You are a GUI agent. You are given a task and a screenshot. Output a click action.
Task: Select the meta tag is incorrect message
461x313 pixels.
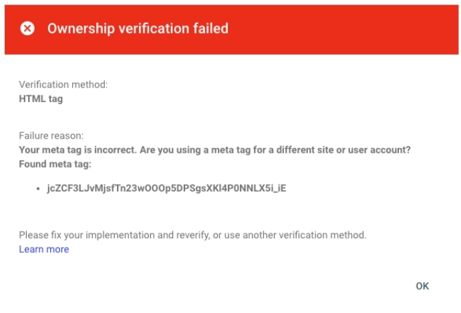pyautogui.click(x=214, y=150)
